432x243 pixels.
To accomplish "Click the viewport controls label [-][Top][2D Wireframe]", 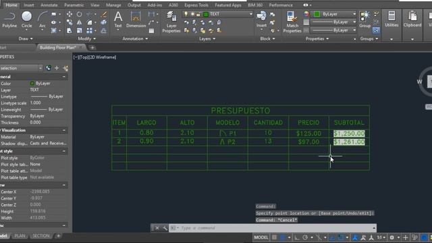I will click(x=94, y=57).
